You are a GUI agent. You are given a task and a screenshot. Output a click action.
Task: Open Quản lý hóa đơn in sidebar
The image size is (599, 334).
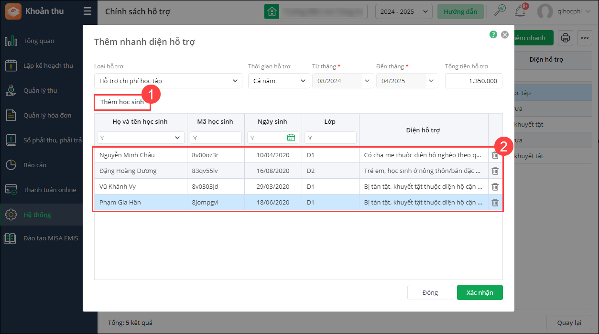[48, 115]
